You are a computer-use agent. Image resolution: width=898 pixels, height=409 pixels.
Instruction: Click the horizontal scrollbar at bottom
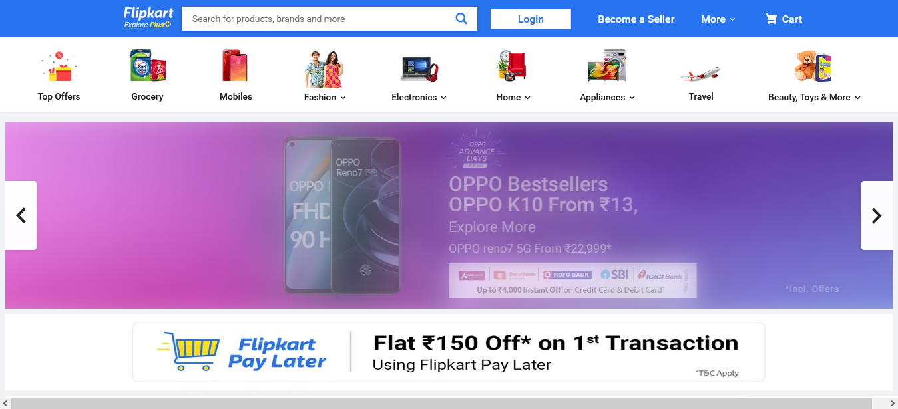(x=442, y=403)
